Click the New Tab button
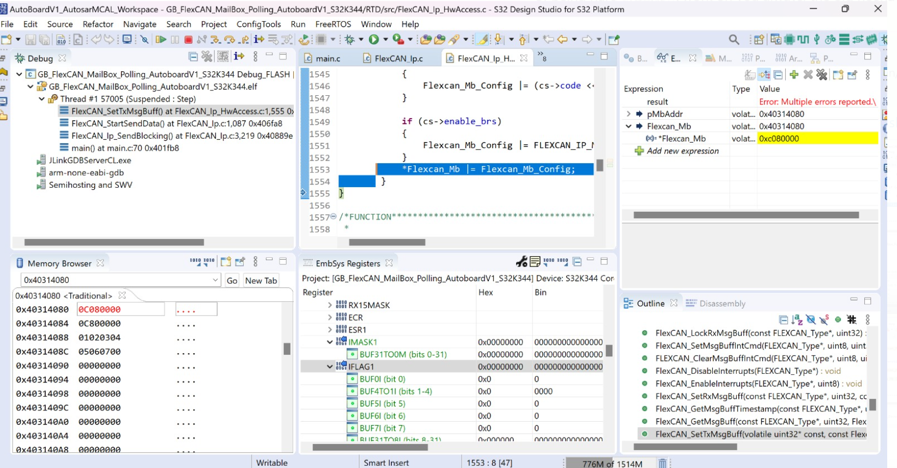Viewport: 897px width, 468px height. coord(261,280)
